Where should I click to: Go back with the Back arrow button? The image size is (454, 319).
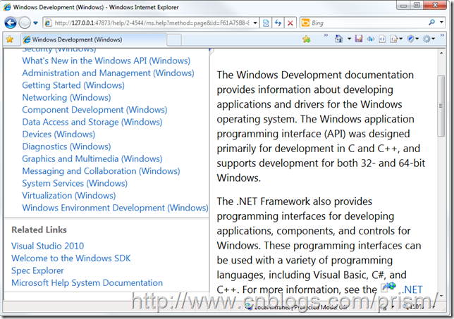click(11, 23)
